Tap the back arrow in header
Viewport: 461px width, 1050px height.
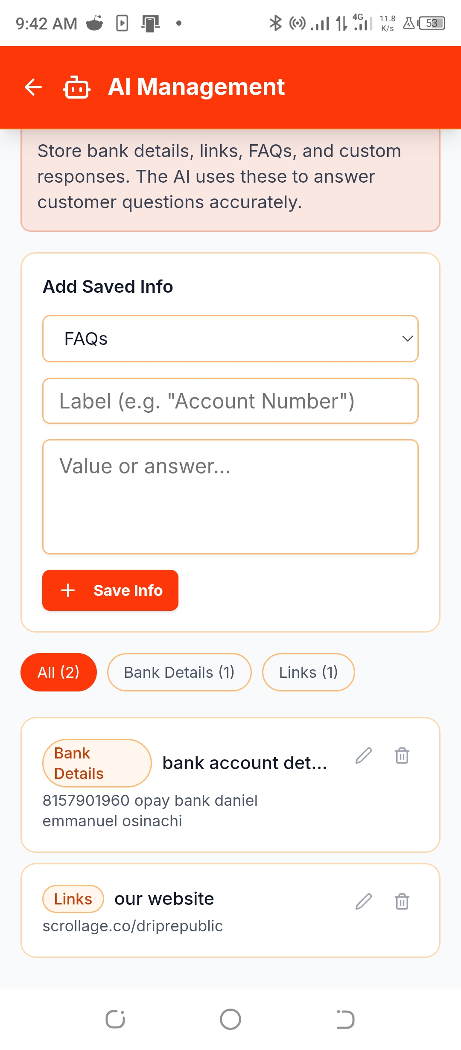point(33,87)
